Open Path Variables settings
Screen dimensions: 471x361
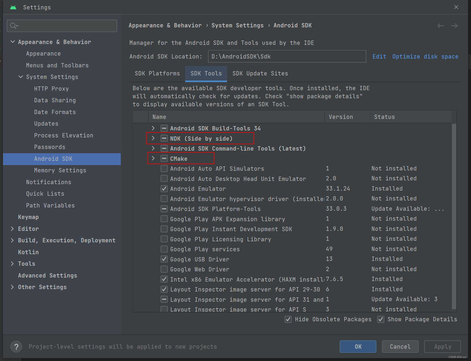pyautogui.click(x=50, y=206)
